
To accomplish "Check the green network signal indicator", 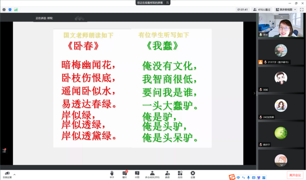I will (16, 10).
